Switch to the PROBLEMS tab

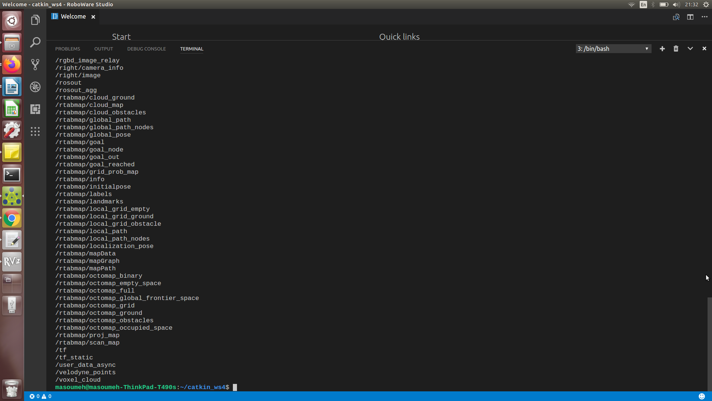[67, 49]
